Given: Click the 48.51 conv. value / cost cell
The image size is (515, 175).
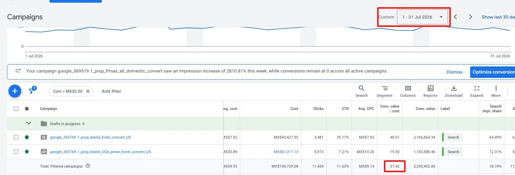Looking at the screenshot, I should click(395, 137).
